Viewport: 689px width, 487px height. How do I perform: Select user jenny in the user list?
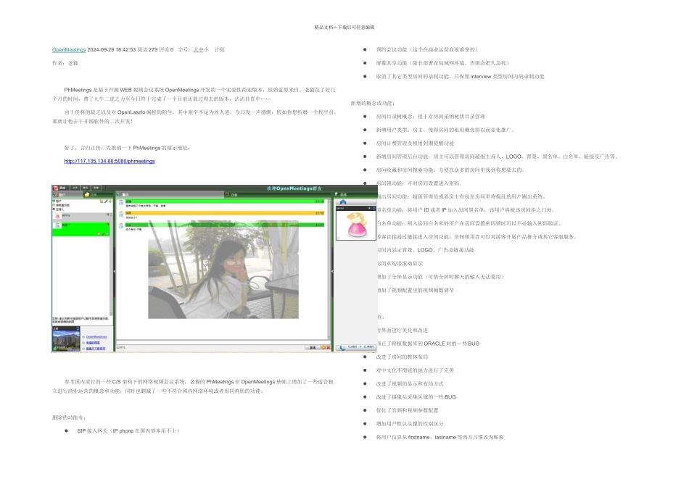point(82,216)
